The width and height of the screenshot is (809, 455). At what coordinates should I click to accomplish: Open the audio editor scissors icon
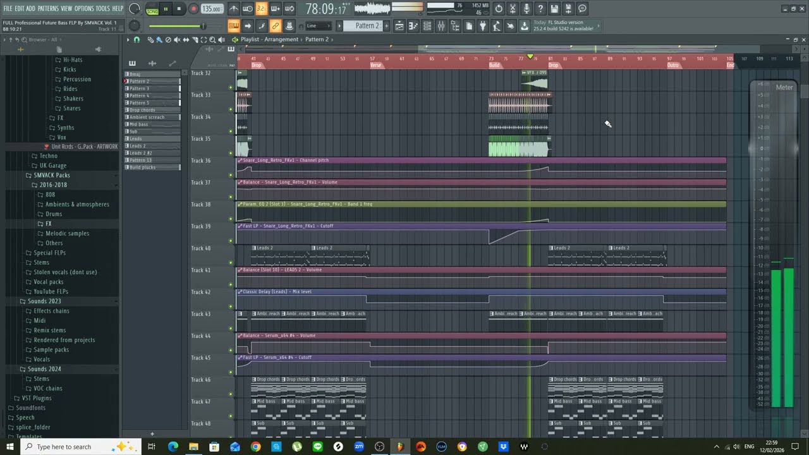point(513,9)
